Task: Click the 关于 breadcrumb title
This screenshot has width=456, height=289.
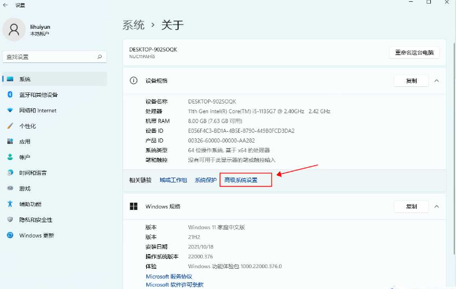Action: [x=173, y=25]
